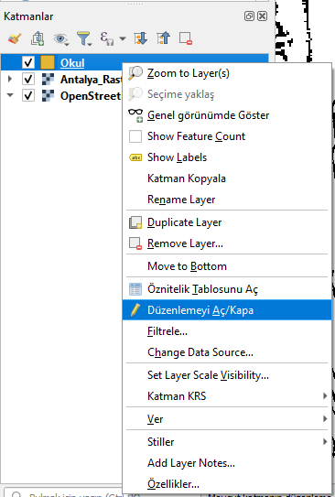Screen dimensions: 335x497
Task: Expand the Antalya_Rast layer tree node
Action: (10, 79)
